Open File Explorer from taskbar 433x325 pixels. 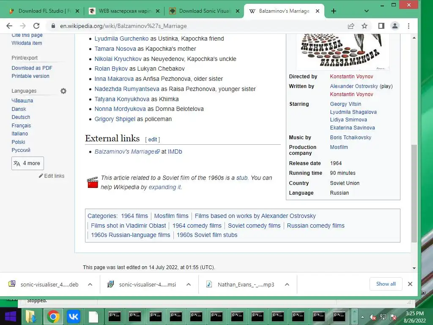30,317
